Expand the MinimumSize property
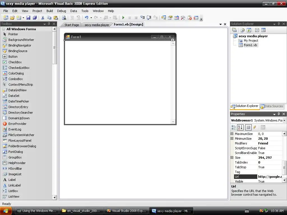The image size is (287, 215). [232, 139]
